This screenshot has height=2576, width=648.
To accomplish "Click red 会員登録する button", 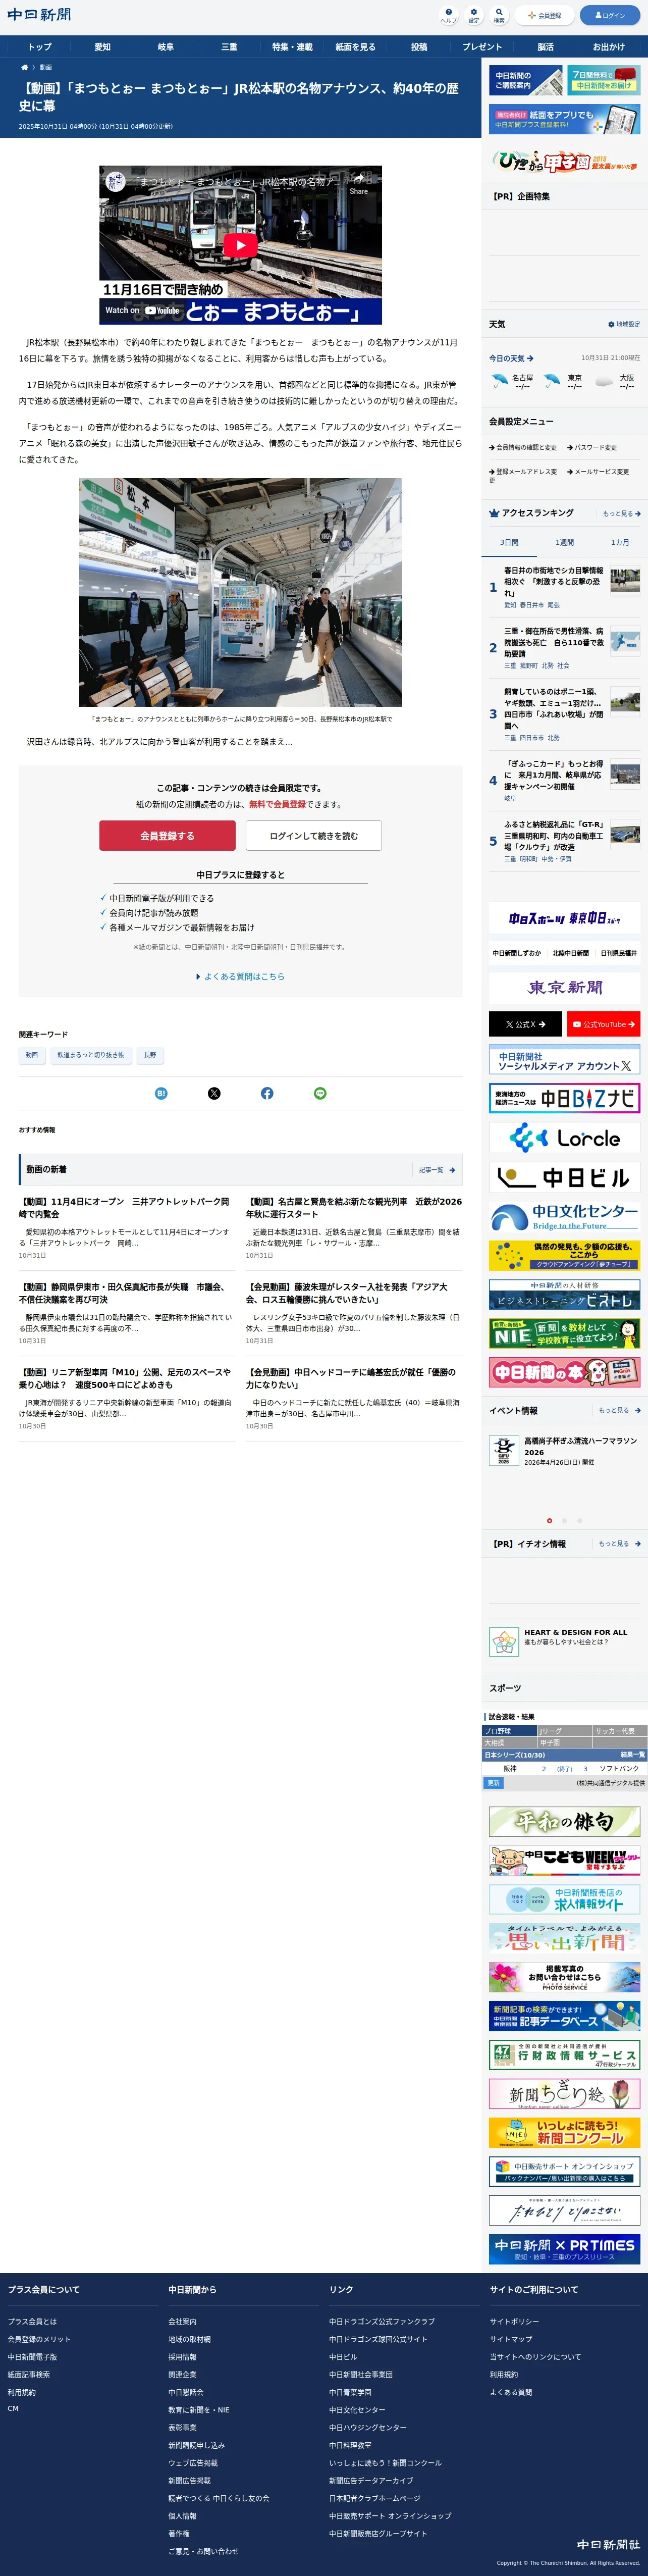I will [167, 836].
